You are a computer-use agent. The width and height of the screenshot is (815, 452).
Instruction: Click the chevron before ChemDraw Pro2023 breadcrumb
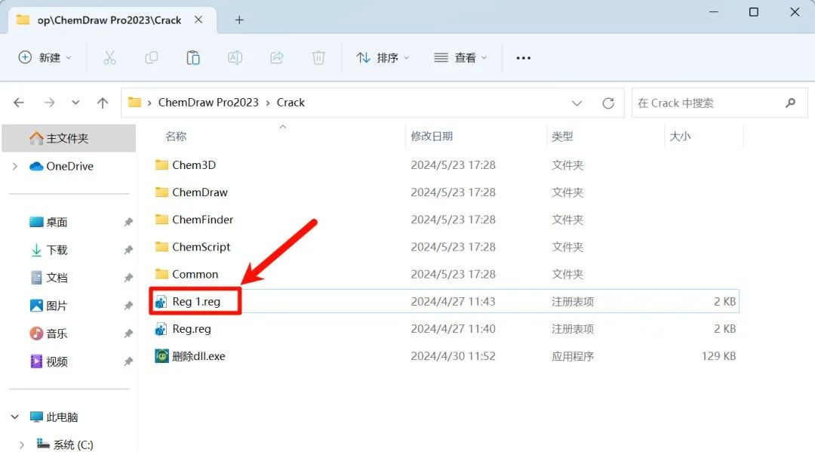pos(149,103)
